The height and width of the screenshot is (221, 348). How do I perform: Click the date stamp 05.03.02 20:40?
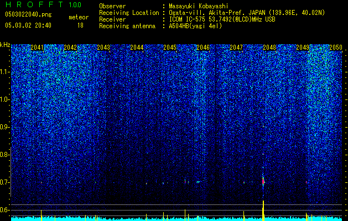pyautogui.click(x=28, y=25)
